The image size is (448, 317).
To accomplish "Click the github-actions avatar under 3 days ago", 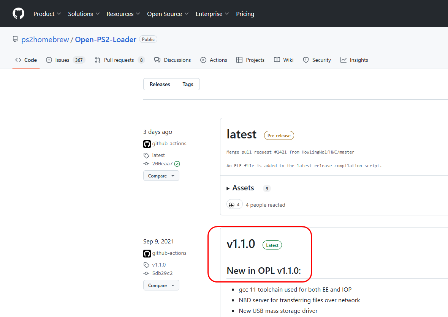I will pyautogui.click(x=147, y=144).
